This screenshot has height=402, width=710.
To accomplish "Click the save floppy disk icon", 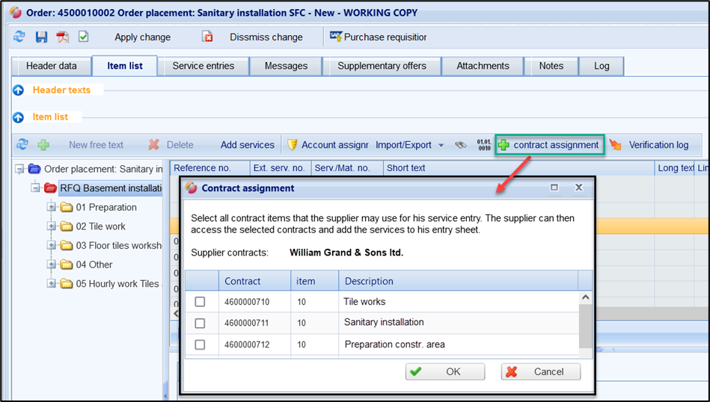I will (x=41, y=37).
